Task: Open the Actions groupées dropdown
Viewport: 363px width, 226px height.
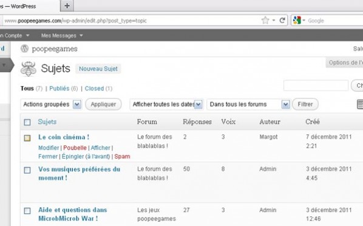Action: [x=51, y=104]
